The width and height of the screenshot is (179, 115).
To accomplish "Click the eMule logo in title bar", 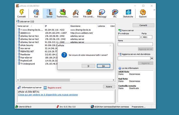I will 18,6.
